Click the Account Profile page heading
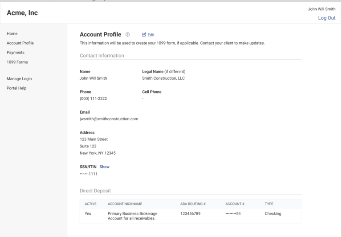This screenshot has width=342, height=237. point(100,34)
